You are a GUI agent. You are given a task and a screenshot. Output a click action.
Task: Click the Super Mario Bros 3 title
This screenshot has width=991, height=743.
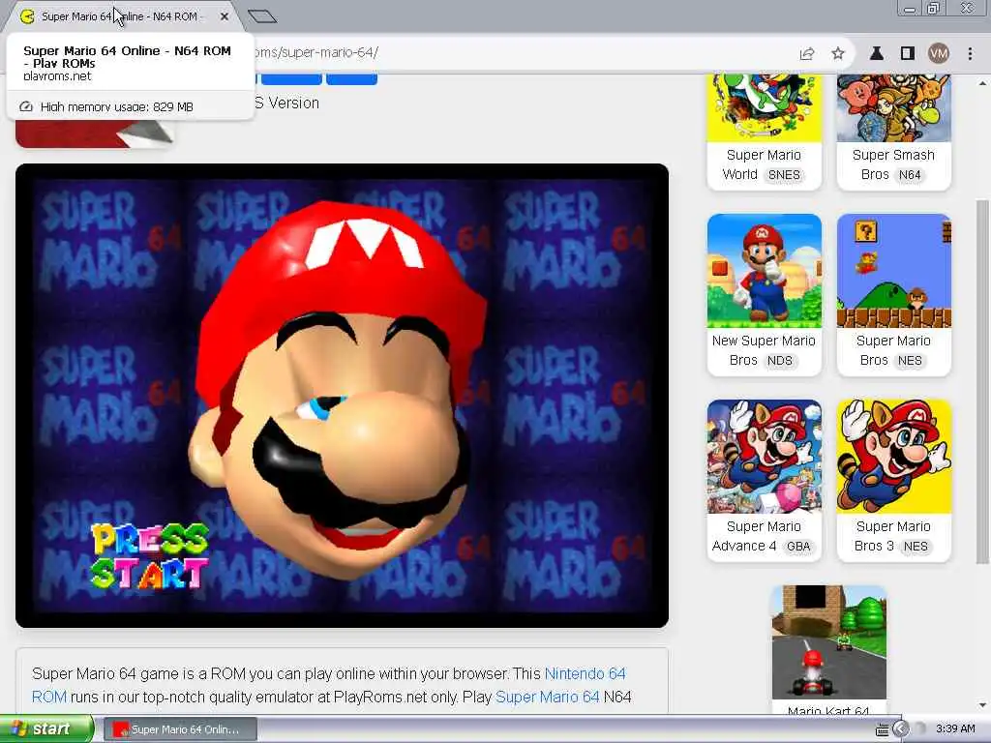tap(892, 536)
